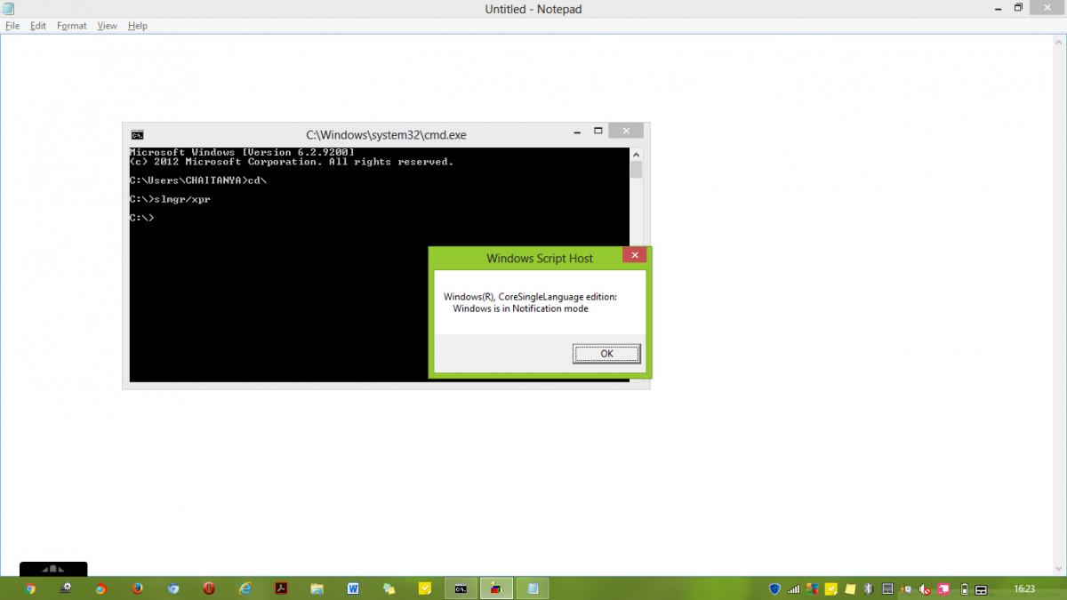Image resolution: width=1067 pixels, height=600 pixels.
Task: Launch Opera browser from taskbar
Action: (x=209, y=588)
